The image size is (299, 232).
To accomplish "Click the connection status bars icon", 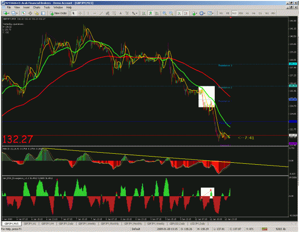I will pos(264,229).
